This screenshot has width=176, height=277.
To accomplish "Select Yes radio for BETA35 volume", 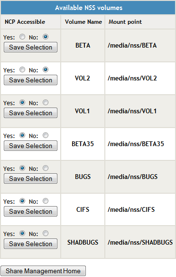I will point(22,135).
